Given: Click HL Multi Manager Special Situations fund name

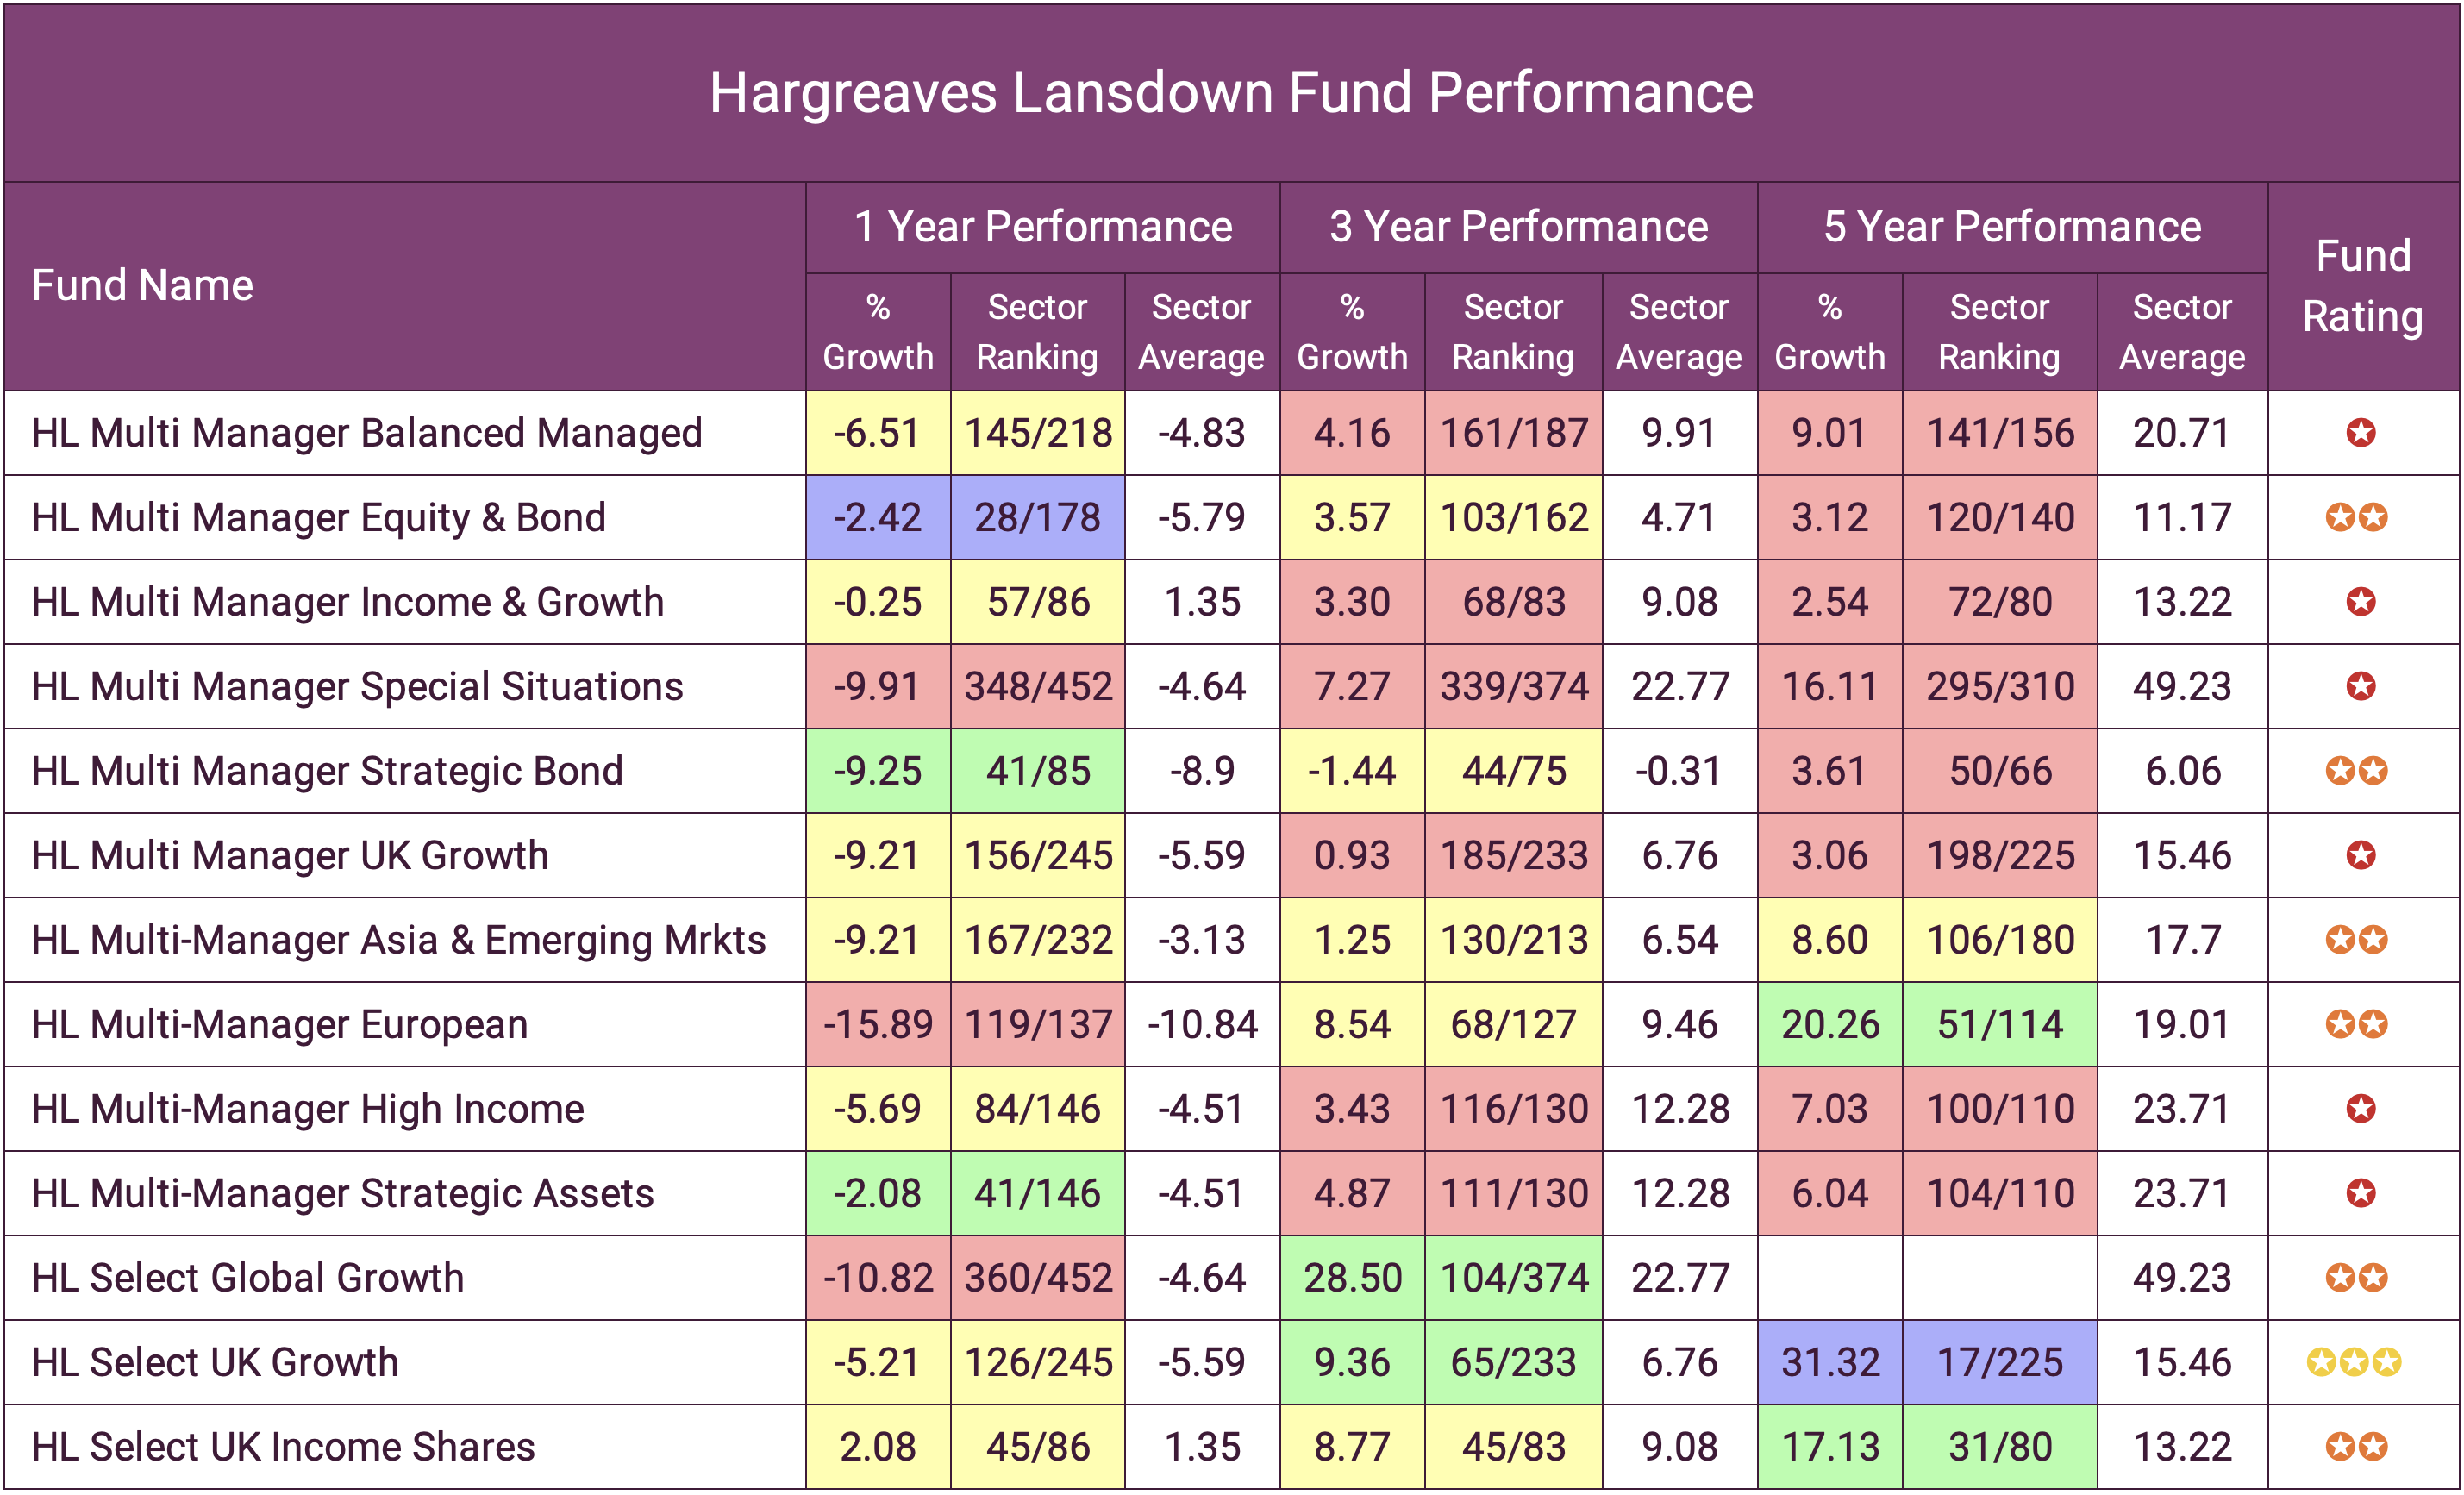Looking at the screenshot, I should pyautogui.click(x=357, y=687).
